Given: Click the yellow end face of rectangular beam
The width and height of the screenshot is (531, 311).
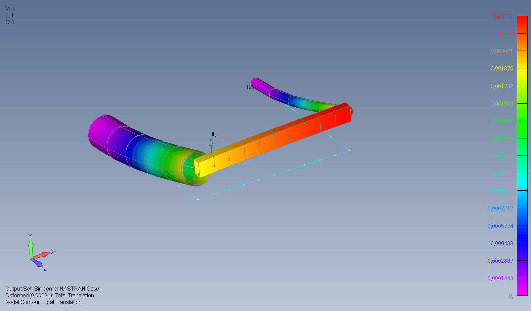Looking at the screenshot, I should click(x=197, y=168).
